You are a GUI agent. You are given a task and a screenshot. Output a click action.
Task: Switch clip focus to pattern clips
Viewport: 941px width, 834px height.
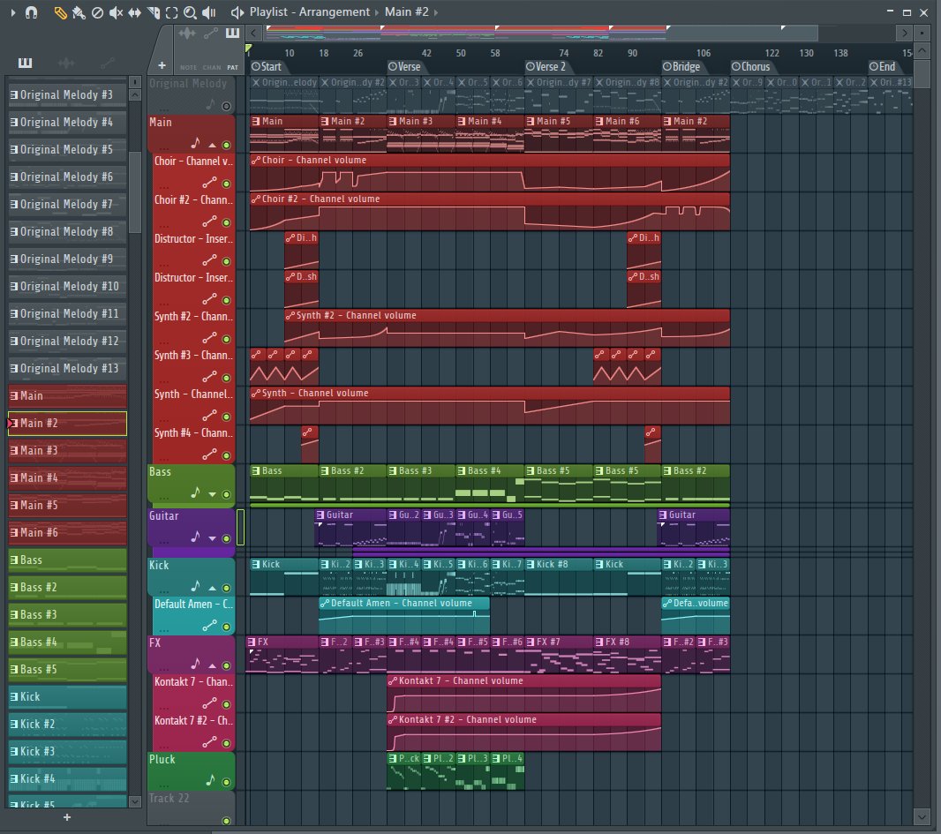(232, 33)
